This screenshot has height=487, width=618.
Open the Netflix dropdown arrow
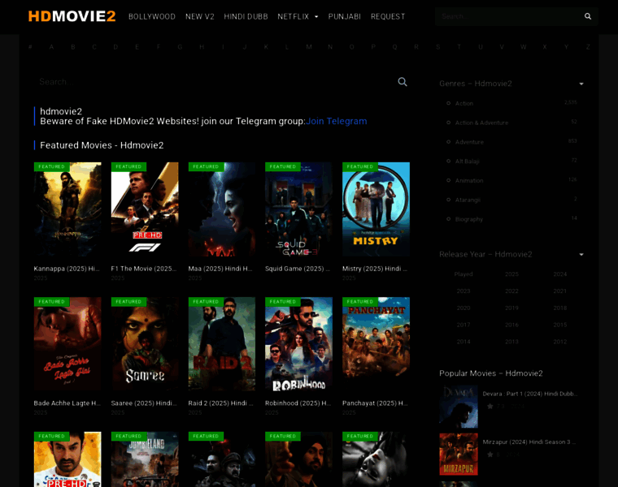(316, 17)
